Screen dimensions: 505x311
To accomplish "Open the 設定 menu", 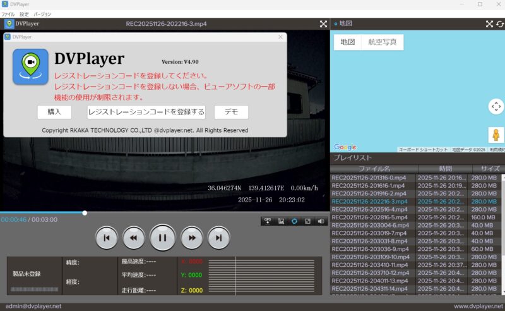I will coord(24,14).
